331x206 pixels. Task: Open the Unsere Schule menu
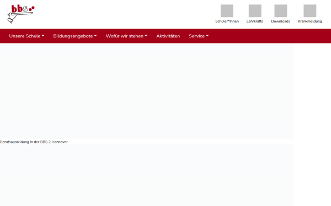tap(26, 36)
